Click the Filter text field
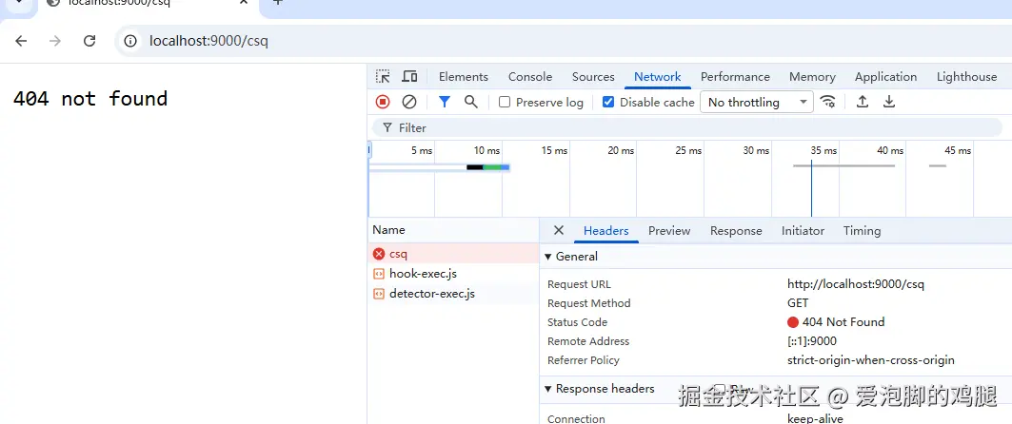Image resolution: width=1012 pixels, height=424 pixels. 687,127
